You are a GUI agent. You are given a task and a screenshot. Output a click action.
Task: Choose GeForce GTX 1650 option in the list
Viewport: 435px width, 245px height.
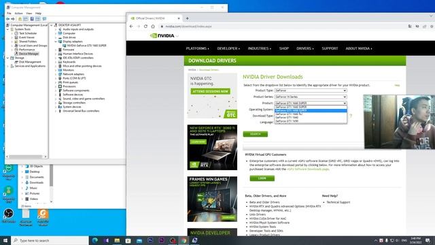click(x=311, y=121)
